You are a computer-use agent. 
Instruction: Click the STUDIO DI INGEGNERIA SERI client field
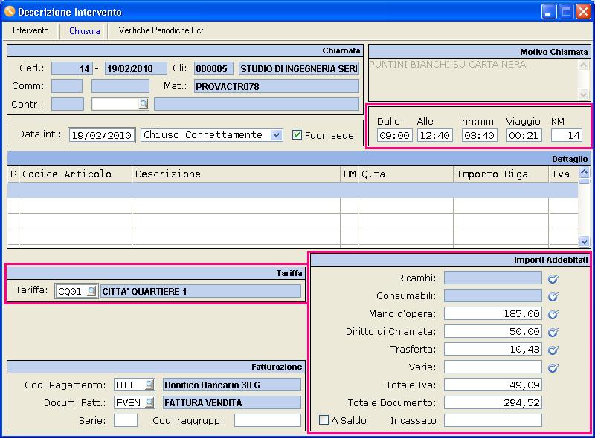299,68
